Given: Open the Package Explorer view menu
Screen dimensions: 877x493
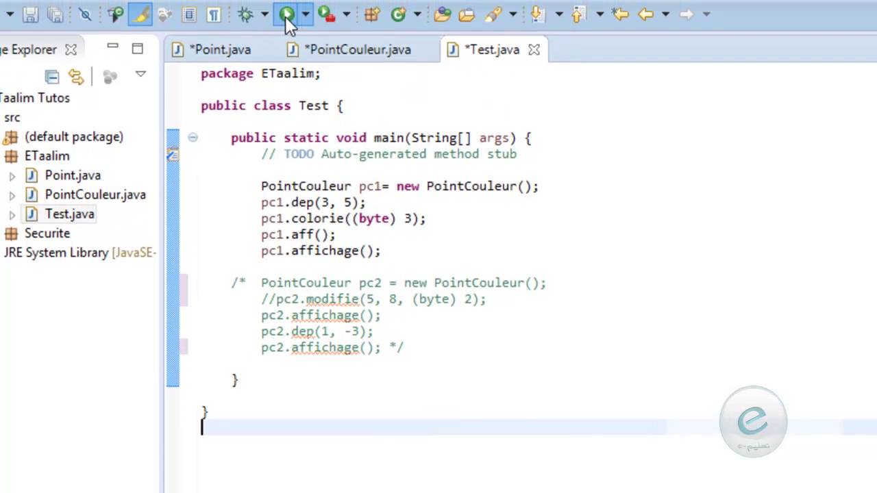Looking at the screenshot, I should pyautogui.click(x=140, y=74).
